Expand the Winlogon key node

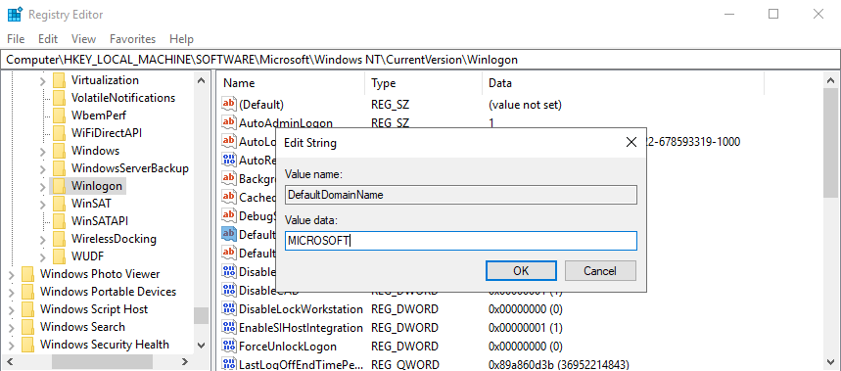point(43,187)
